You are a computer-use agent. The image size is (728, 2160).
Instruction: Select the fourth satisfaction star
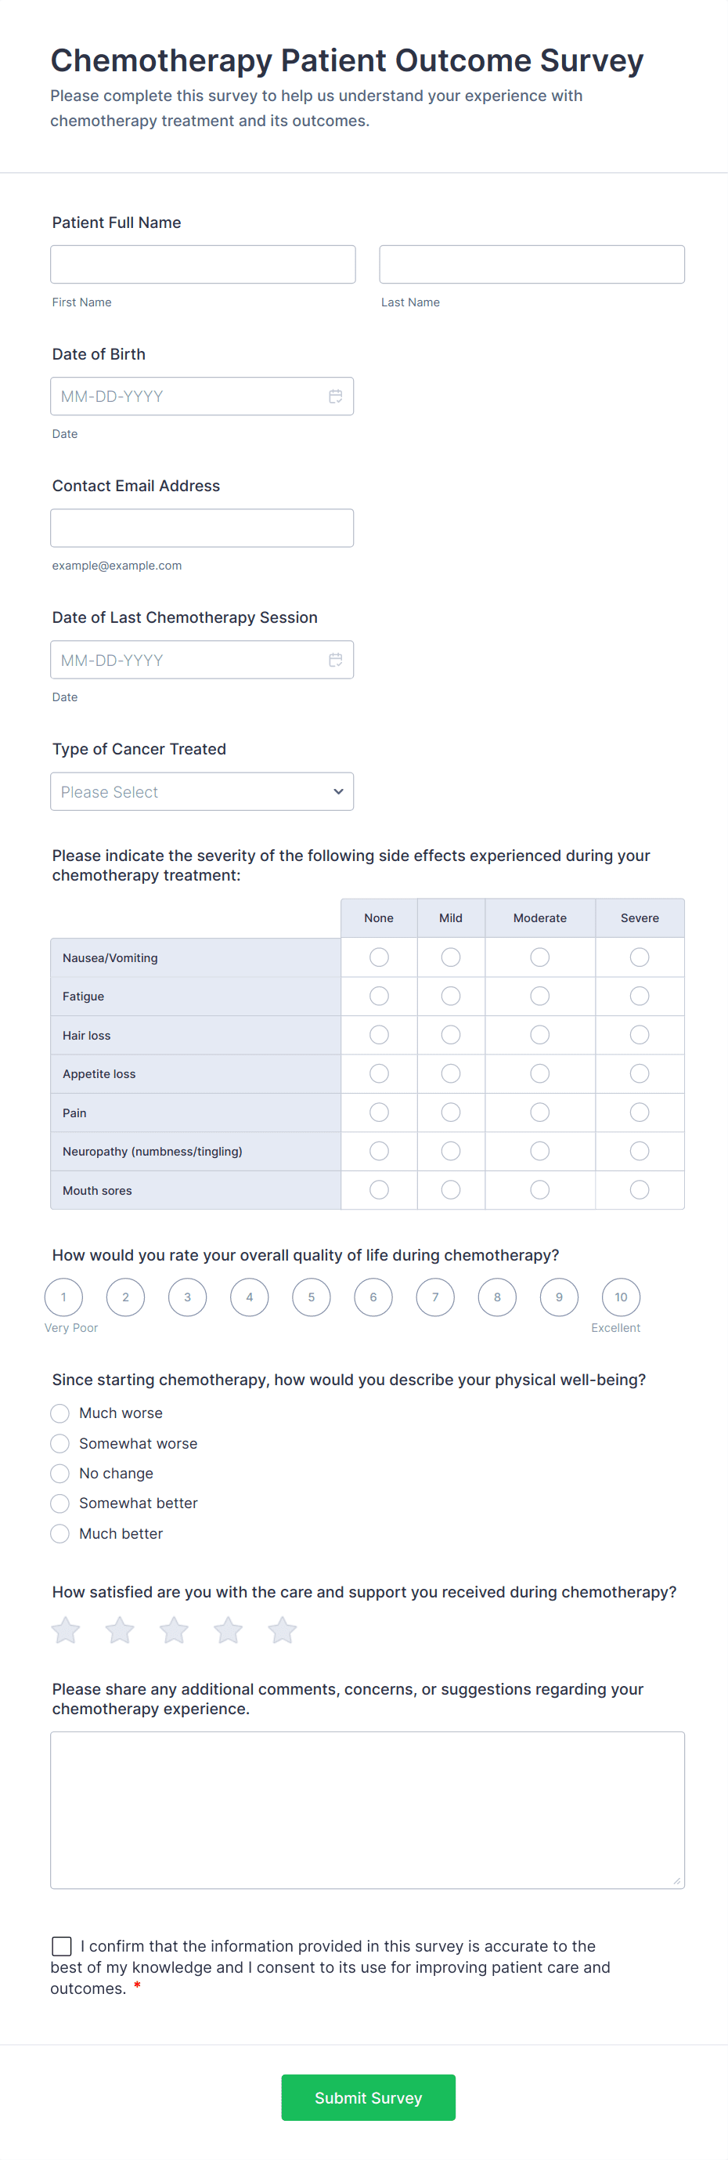click(x=228, y=1630)
